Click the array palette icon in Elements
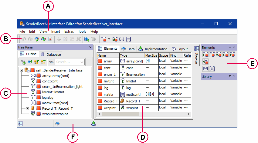This screenshot has width=258, height=143. [x=205, y=69]
